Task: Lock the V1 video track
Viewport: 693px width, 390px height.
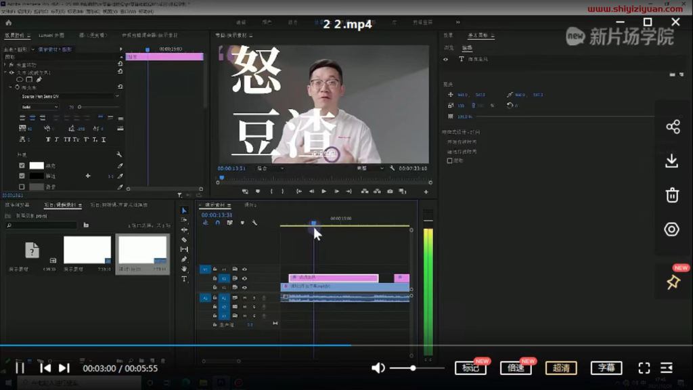Action: [x=215, y=287]
